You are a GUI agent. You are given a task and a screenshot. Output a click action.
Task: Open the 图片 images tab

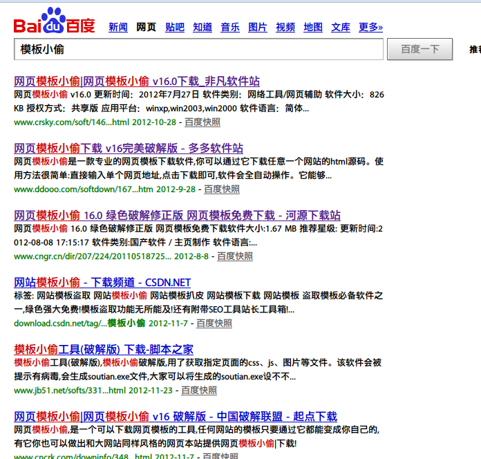tap(258, 28)
